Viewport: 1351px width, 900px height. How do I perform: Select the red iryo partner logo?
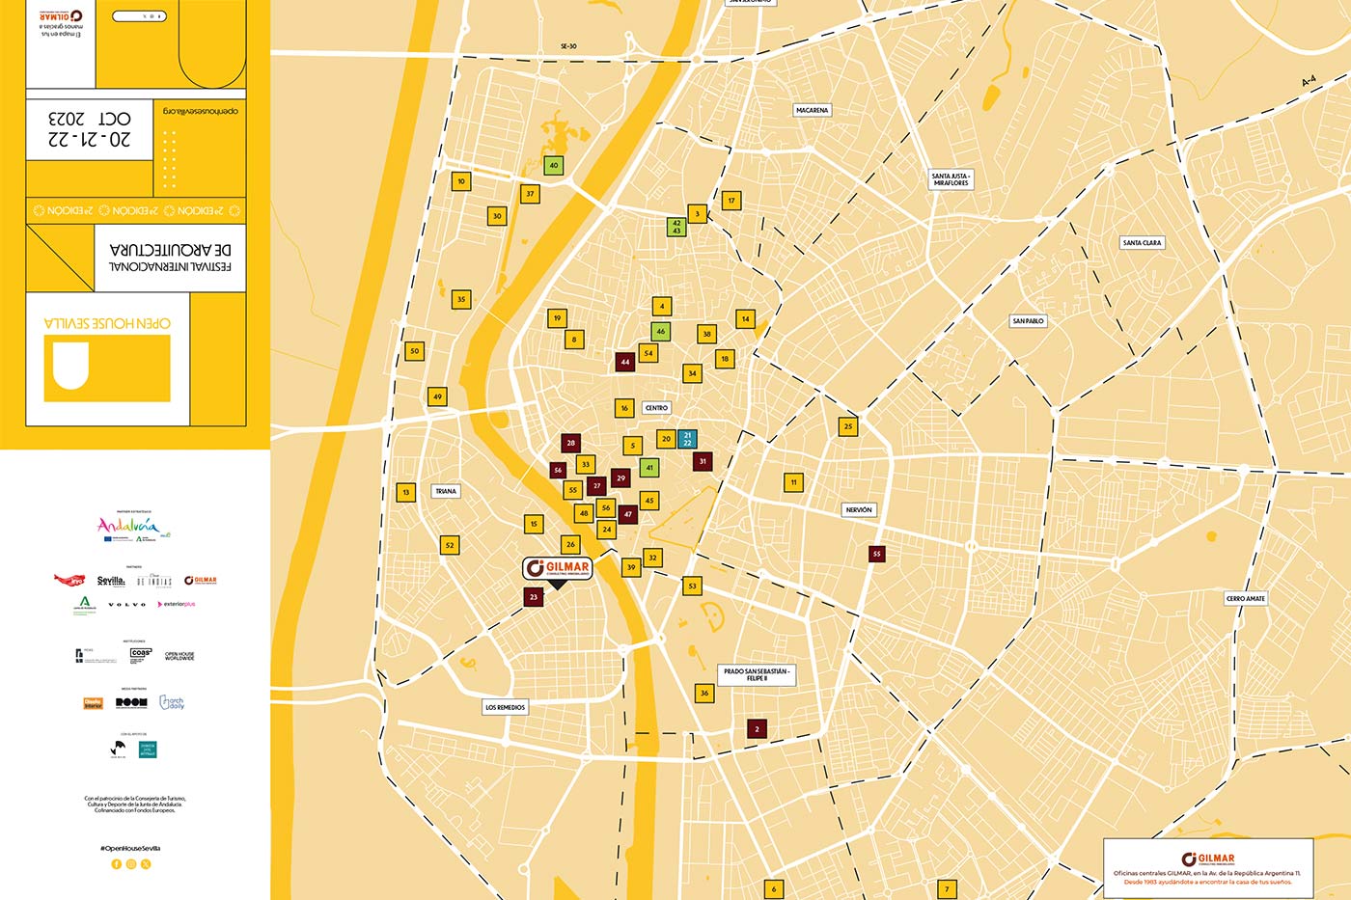point(69,580)
